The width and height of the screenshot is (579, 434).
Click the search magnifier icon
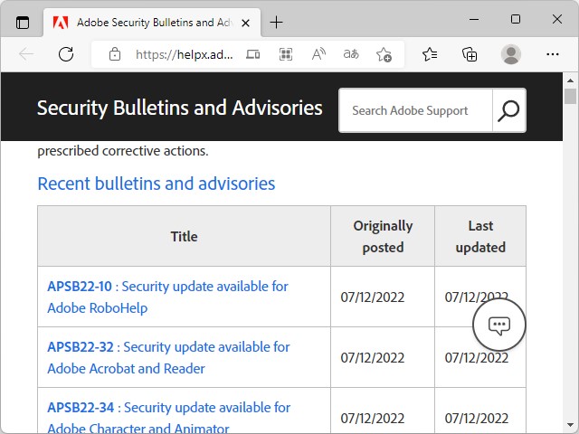508,110
